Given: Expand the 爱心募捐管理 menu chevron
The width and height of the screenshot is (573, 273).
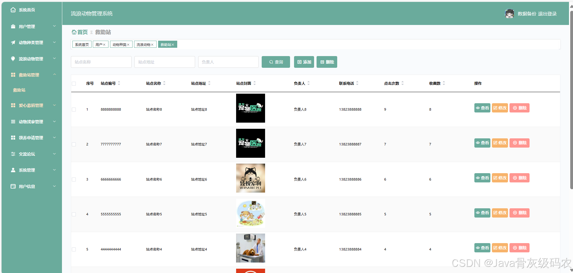Looking at the screenshot, I should coord(55,105).
